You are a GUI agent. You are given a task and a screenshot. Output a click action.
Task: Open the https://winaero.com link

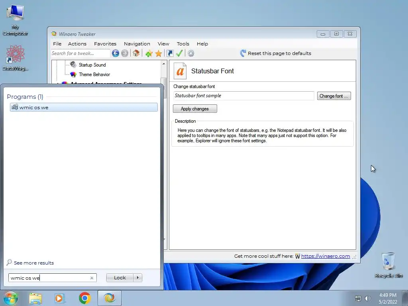pyautogui.click(x=326, y=256)
